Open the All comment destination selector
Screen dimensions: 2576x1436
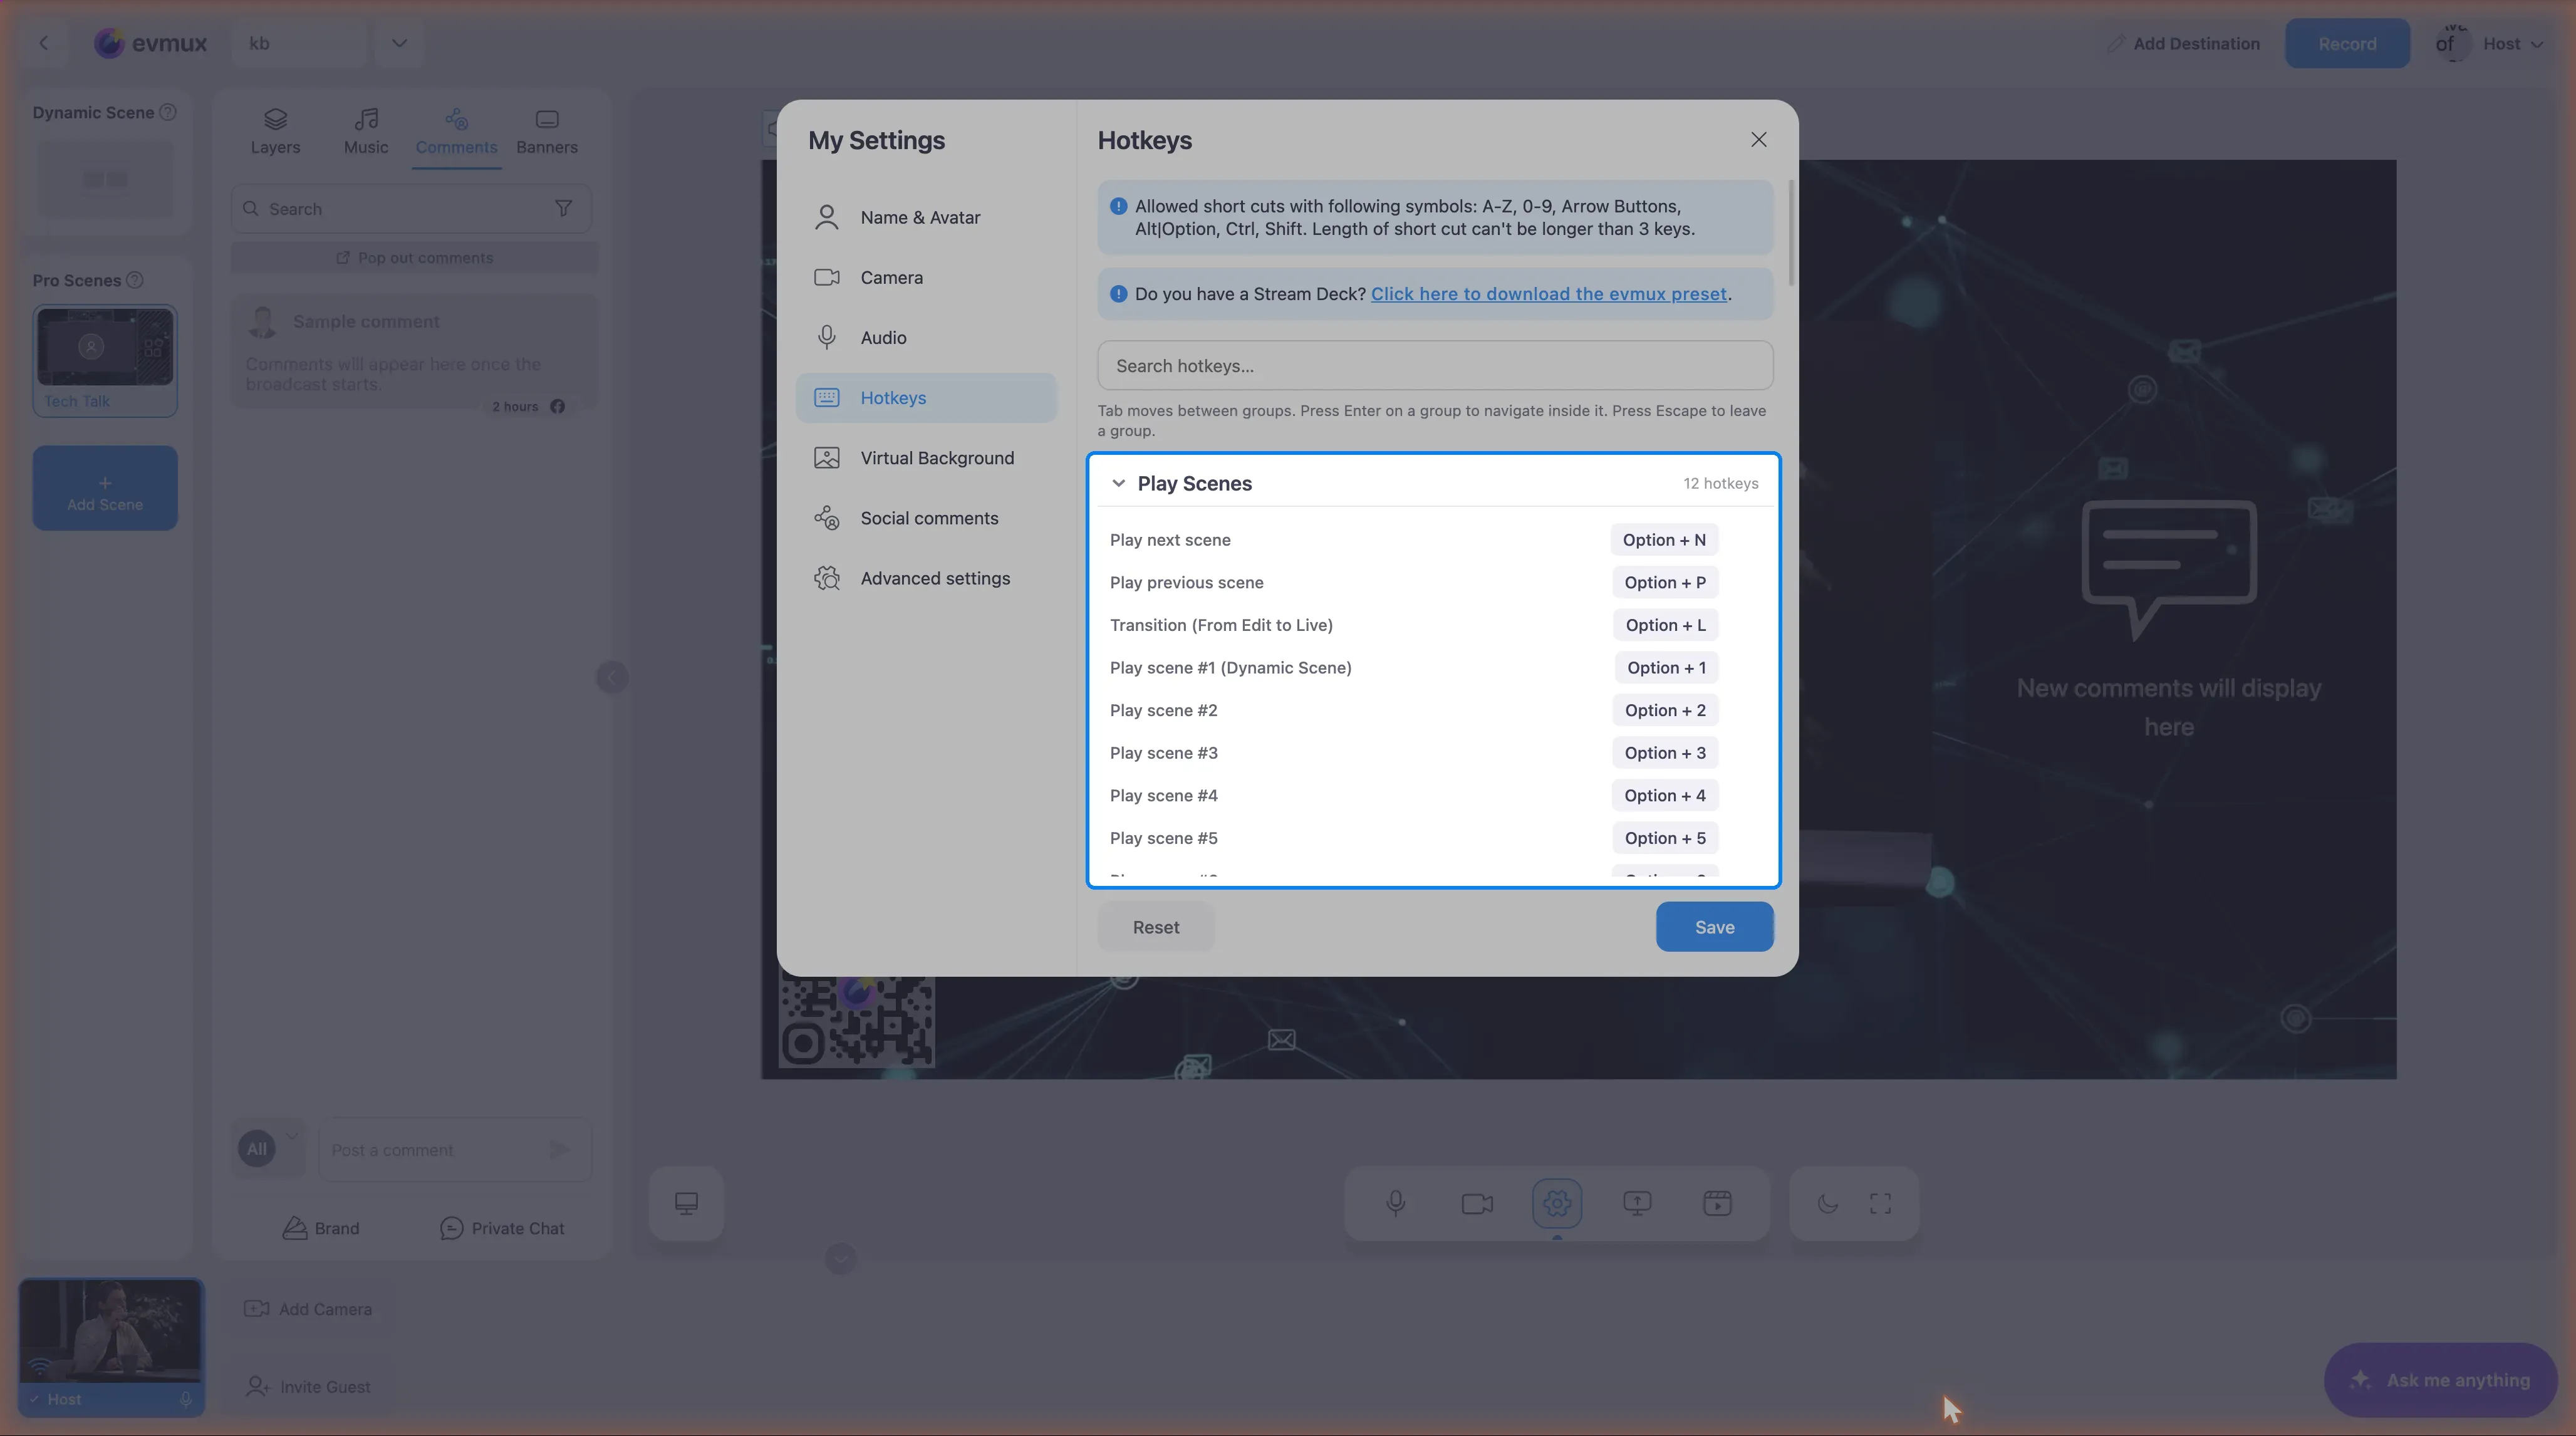point(268,1148)
